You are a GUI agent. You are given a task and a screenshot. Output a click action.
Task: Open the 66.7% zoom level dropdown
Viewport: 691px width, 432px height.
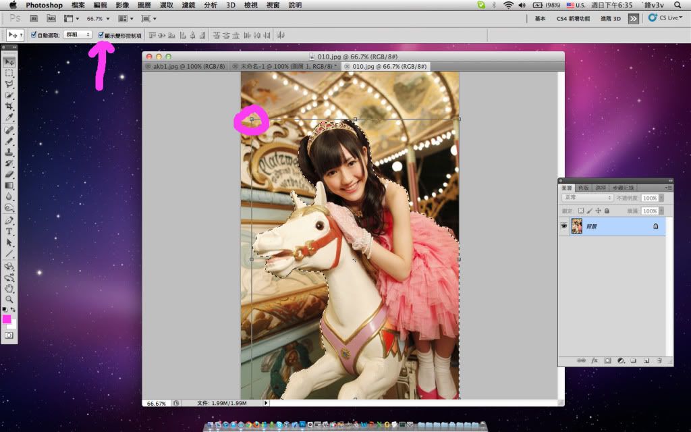pyautogui.click(x=98, y=19)
